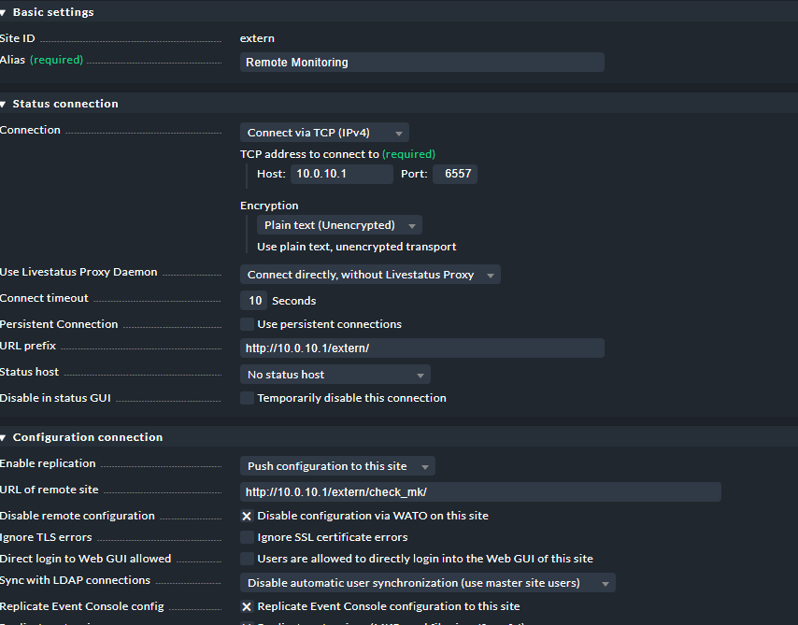Open the automatic user synchronization dropdown
Image resolution: width=798 pixels, height=625 pixels.
[427, 583]
